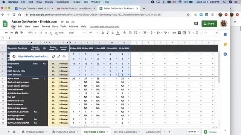Toggle bold formatting

tap(102, 33)
